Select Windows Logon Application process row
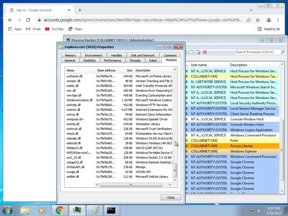This screenshot has height=216, width=288. click(233, 130)
